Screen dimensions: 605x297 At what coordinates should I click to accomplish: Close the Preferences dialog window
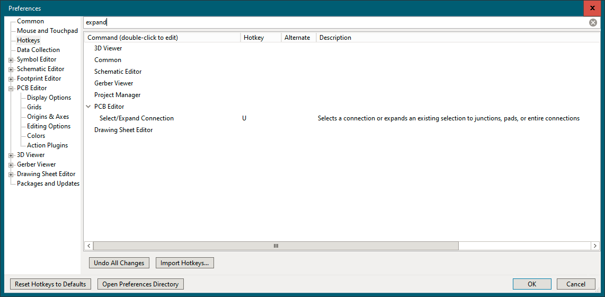[592, 8]
